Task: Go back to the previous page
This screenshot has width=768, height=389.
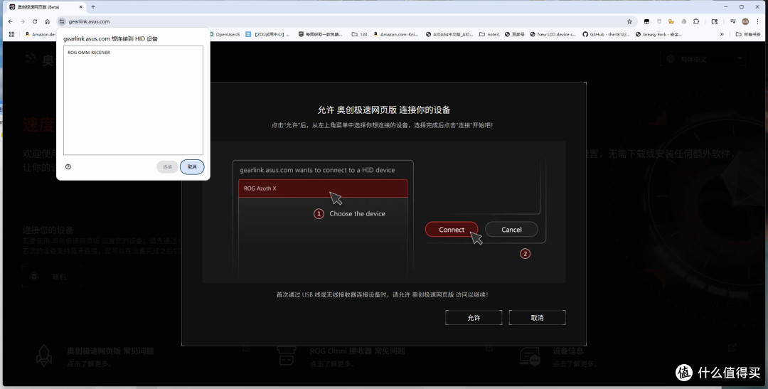Action: pos(10,21)
